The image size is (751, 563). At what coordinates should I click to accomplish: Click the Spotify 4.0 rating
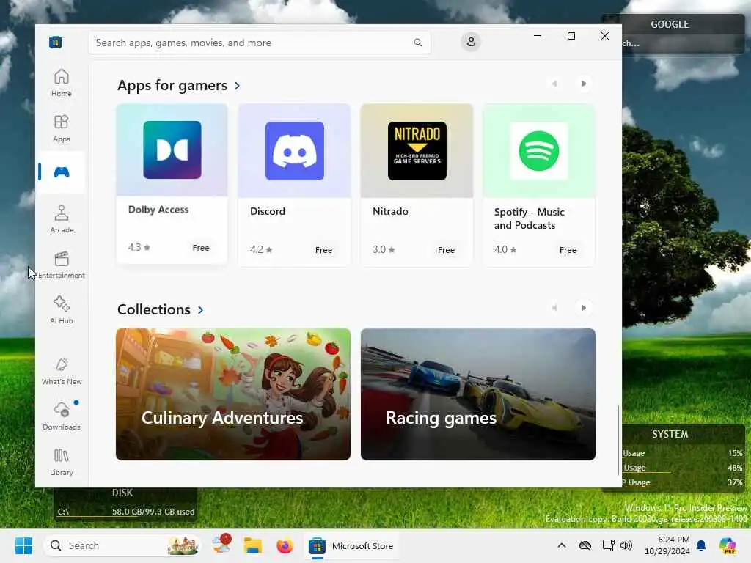click(x=505, y=249)
